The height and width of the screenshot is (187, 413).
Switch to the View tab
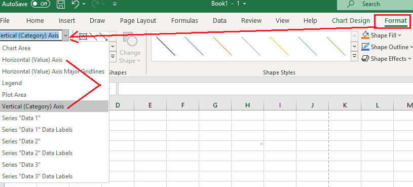(282, 21)
